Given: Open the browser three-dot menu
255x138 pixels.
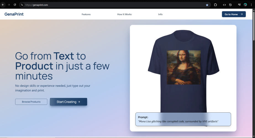Looking at the screenshot, I should 251,5.
